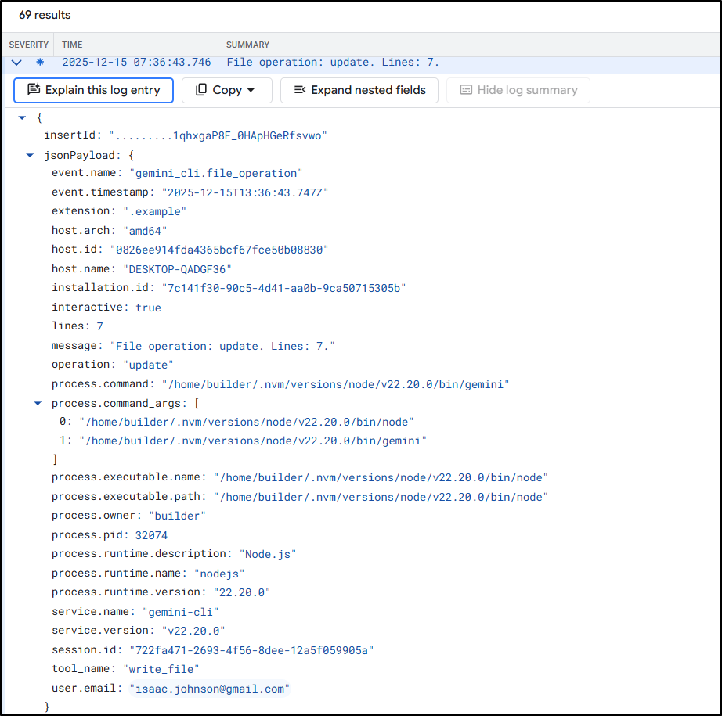This screenshot has width=722, height=716.
Task: Click the sparkle icon in Explain this log entry
Action: 33,90
